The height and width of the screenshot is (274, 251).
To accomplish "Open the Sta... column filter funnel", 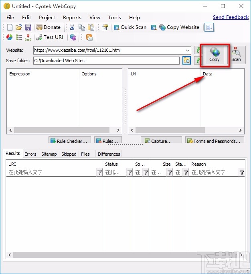I will [x=186, y=173].
